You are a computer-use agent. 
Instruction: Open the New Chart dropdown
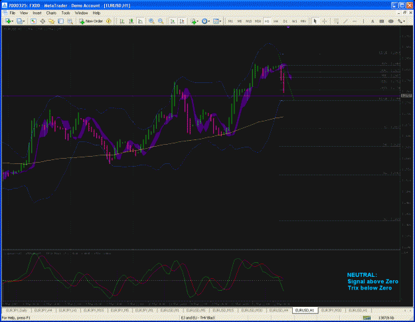[9, 21]
